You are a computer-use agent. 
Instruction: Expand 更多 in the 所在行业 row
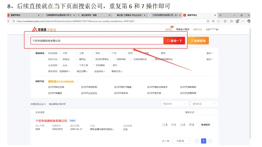coord(210,59)
